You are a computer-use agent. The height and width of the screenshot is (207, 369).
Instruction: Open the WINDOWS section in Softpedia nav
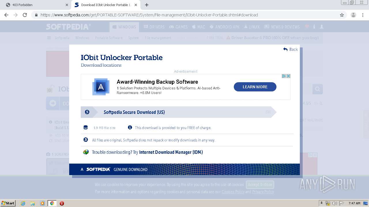tap(124, 27)
